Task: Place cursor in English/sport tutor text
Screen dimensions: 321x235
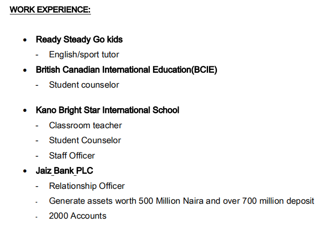Action: [84, 55]
